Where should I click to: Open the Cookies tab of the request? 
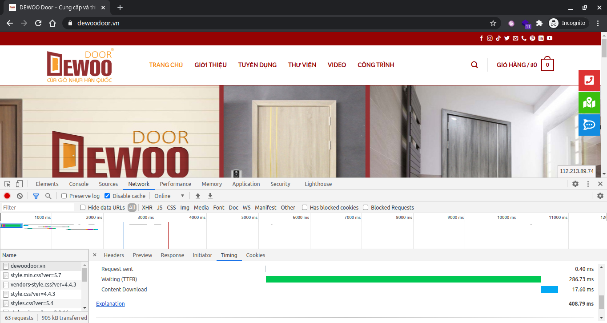(x=256, y=255)
